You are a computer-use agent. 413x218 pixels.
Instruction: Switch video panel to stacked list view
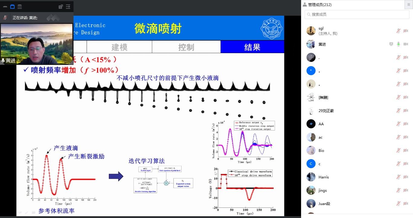coord(20,7)
